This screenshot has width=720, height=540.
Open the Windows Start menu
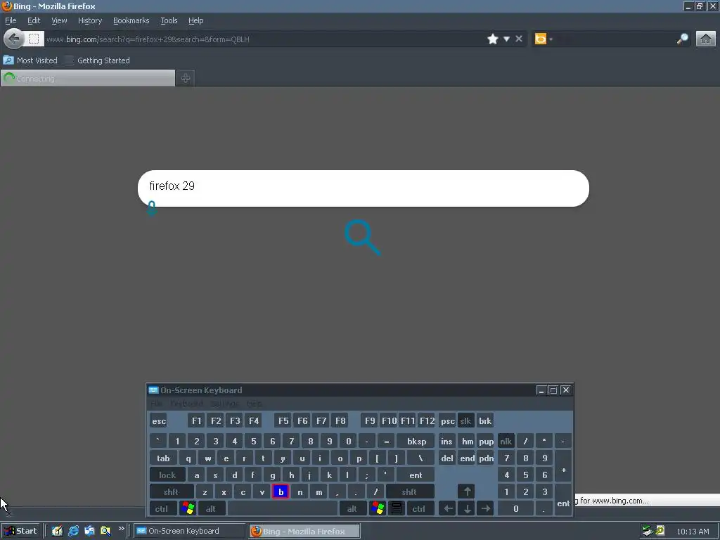coord(20,531)
